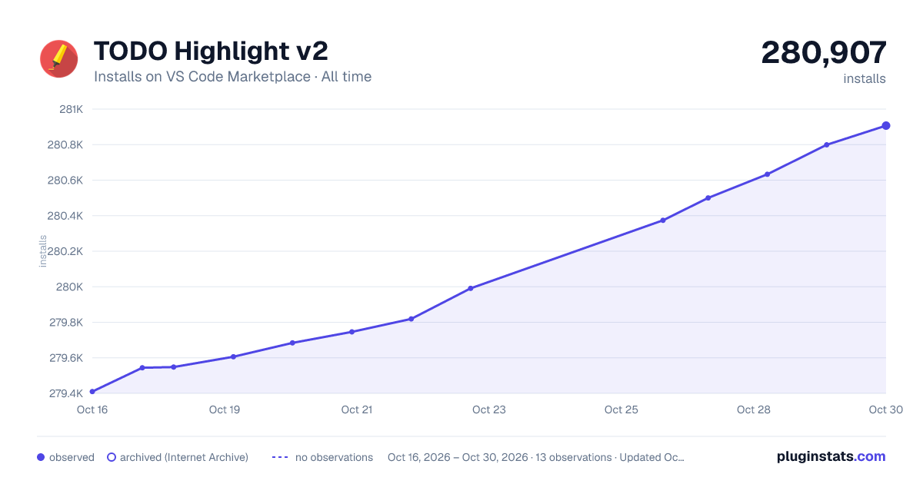The height and width of the screenshot is (484, 923).
Task: Click the Oct 21 x-axis label
Action: tap(357, 409)
